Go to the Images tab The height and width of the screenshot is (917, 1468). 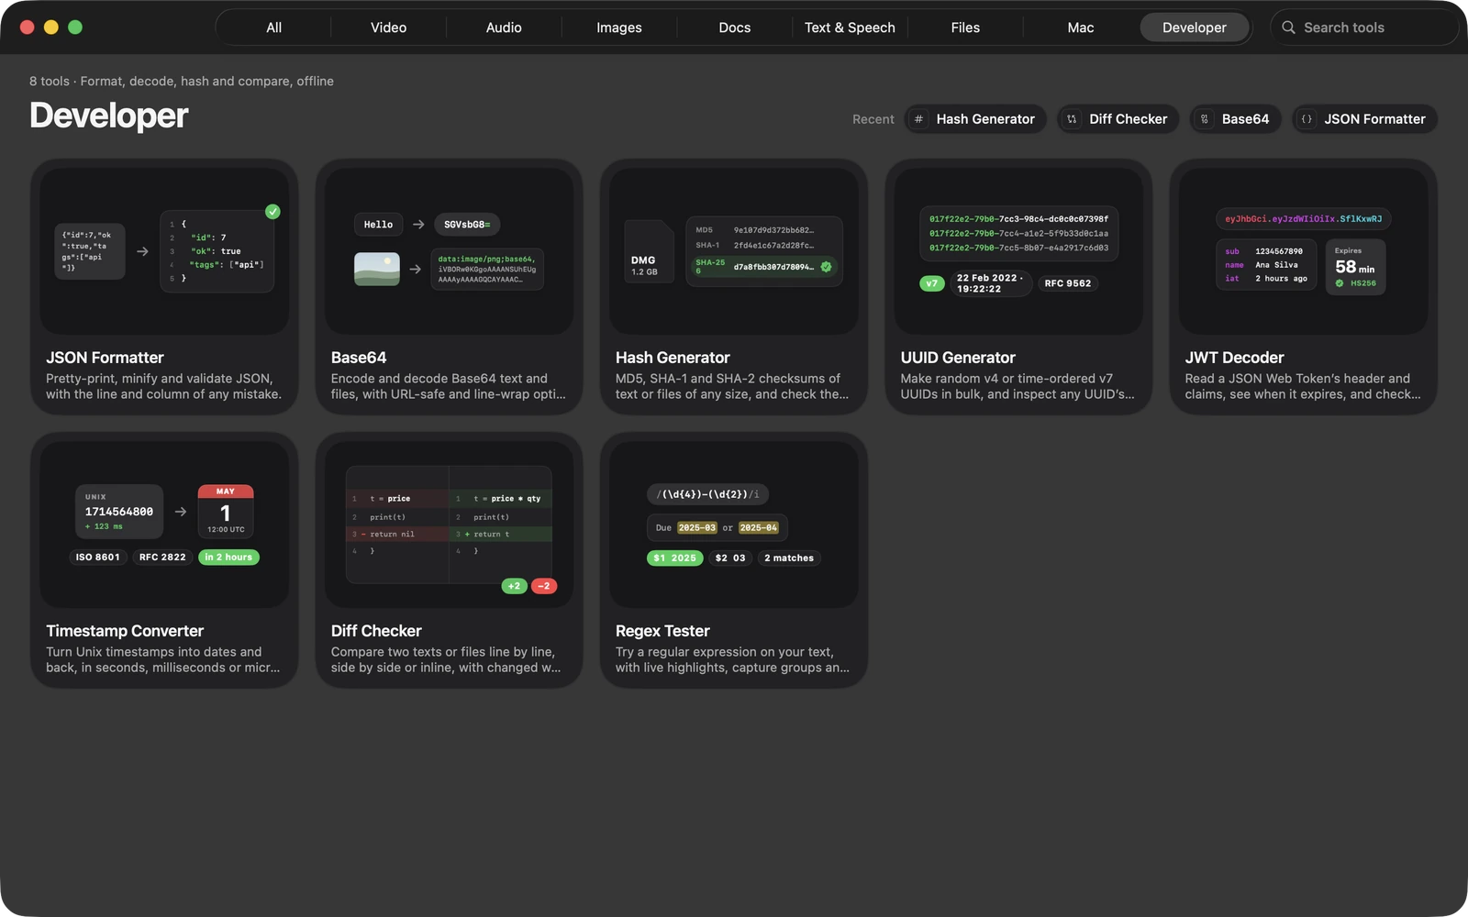[x=619, y=28]
